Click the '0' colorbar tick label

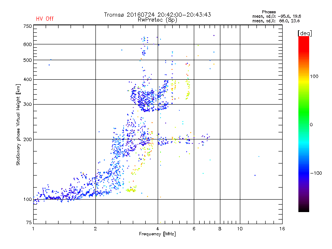311,125
